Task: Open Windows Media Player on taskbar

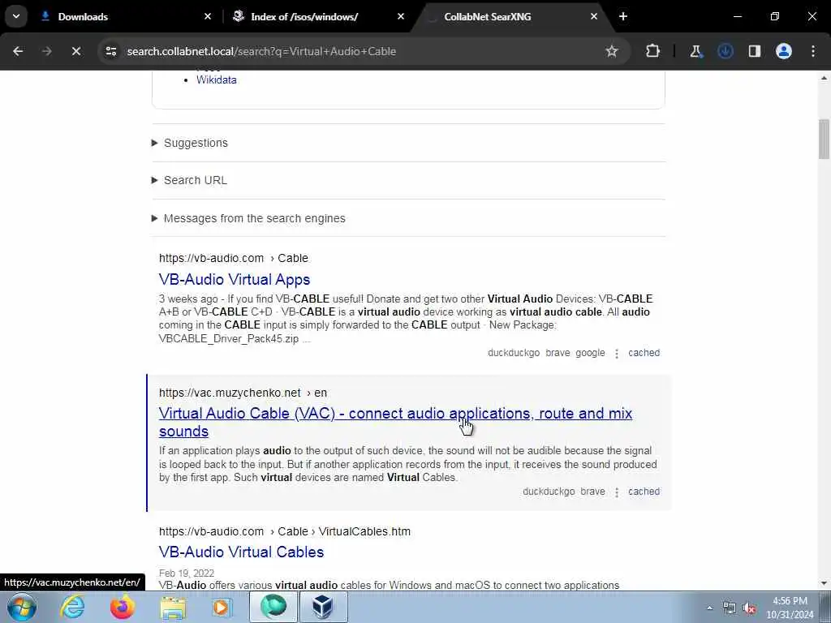Action: [x=222, y=607]
